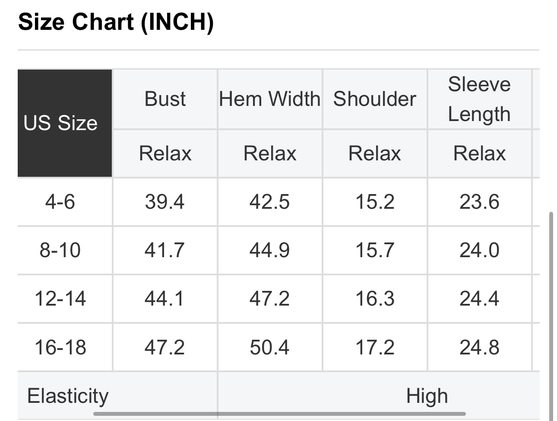Select the 4-6 size row label
This screenshot has height=421, width=557.
[x=60, y=202]
